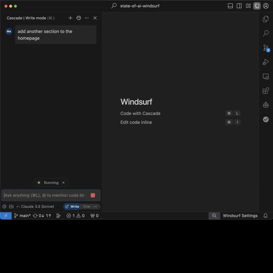The height and width of the screenshot is (273, 273).
Task: Open the Explorer icon in activity bar
Action: 266,19
